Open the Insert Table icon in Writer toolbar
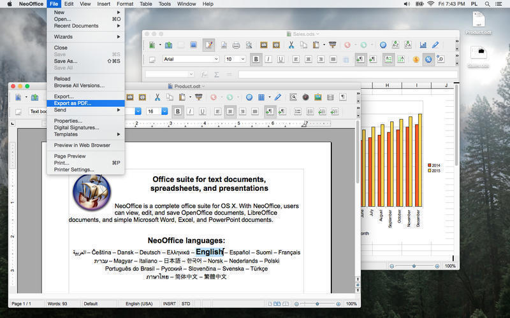Screen dimensions: 510x318 point(261,97)
